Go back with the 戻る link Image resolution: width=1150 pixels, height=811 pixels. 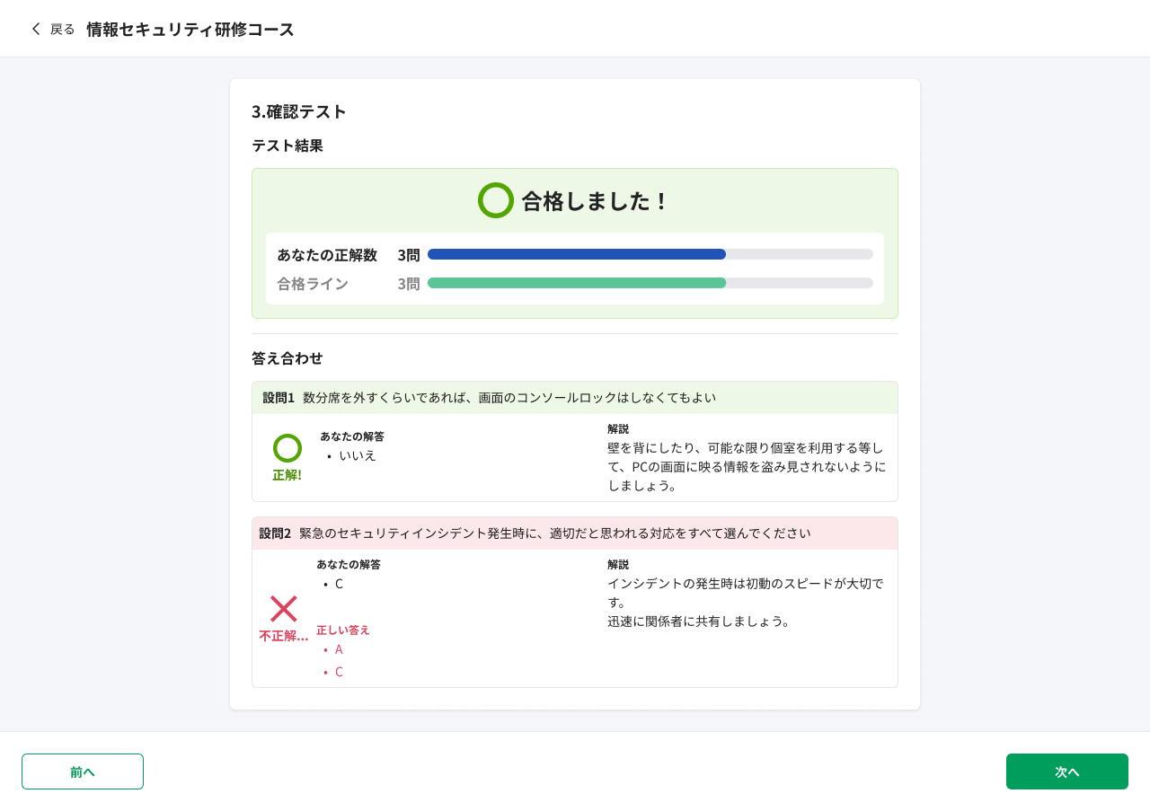62,29
